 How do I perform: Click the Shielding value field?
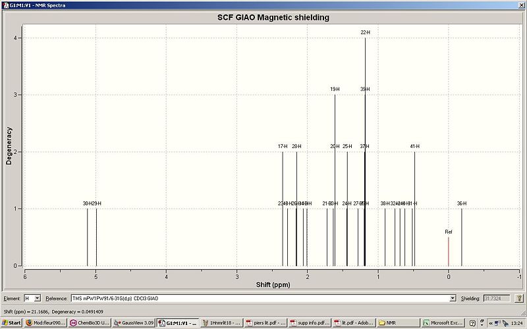coord(497,298)
